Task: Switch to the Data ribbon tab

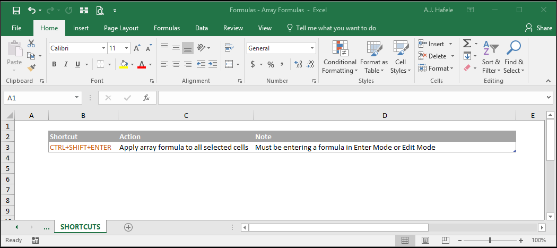Action: [202, 28]
